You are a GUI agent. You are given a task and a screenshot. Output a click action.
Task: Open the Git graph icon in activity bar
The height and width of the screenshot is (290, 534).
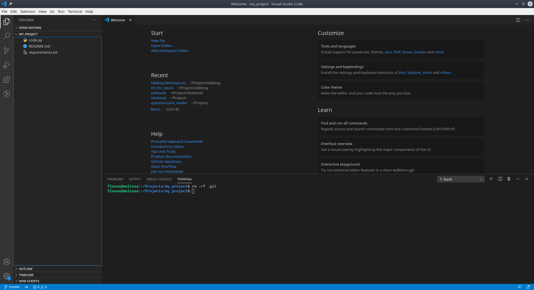7,94
